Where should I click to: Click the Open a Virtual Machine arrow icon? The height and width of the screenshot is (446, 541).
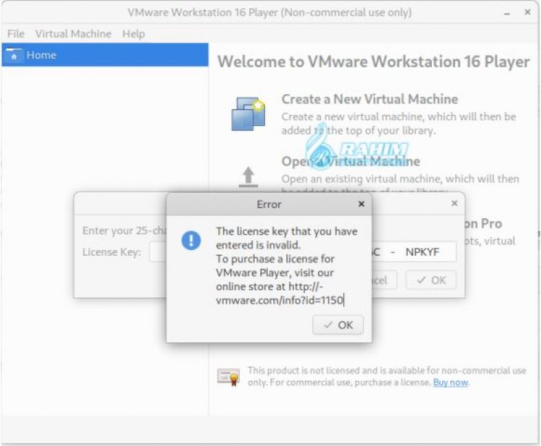click(248, 177)
